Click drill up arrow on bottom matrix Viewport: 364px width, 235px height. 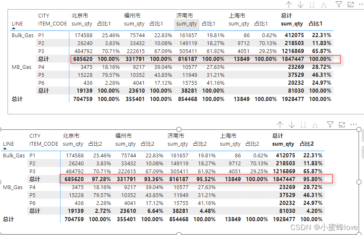pos(280,125)
